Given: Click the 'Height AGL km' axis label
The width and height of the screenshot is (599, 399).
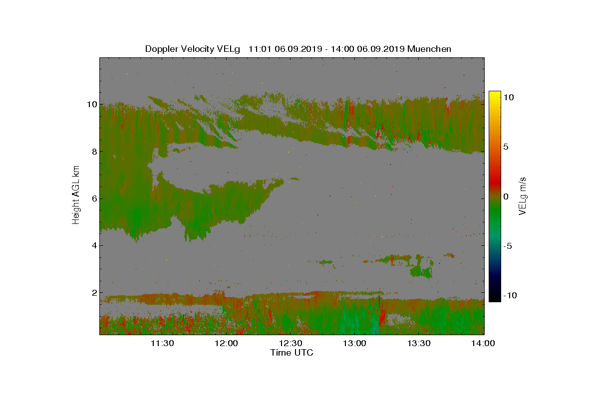Looking at the screenshot, I should (76, 196).
